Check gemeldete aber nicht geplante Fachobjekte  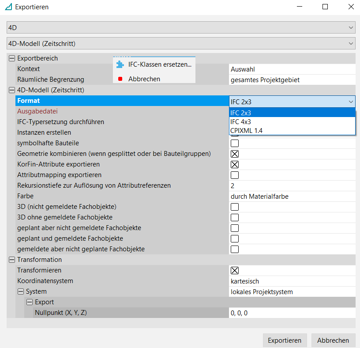pyautogui.click(x=235, y=249)
